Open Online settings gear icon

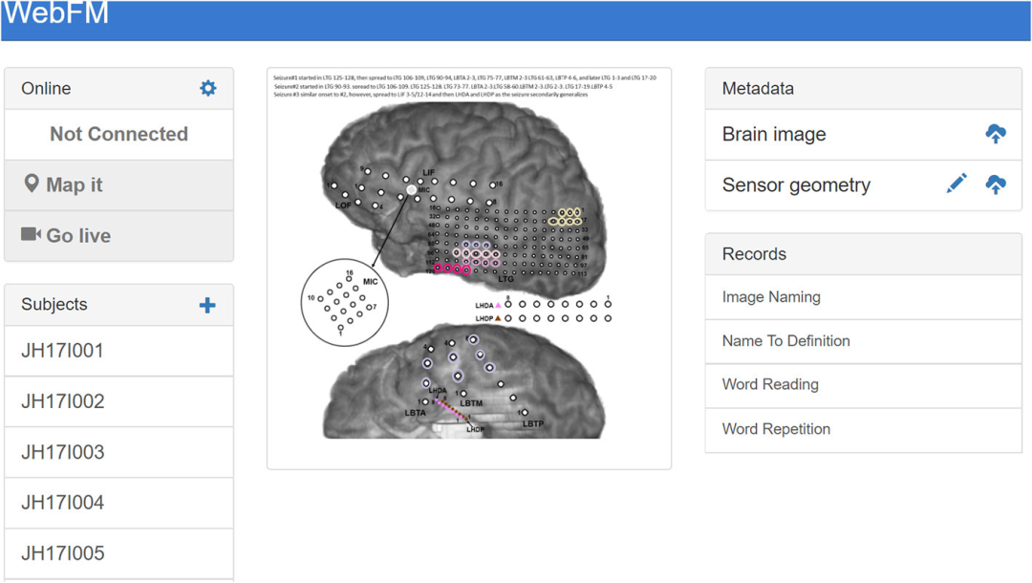tap(208, 88)
